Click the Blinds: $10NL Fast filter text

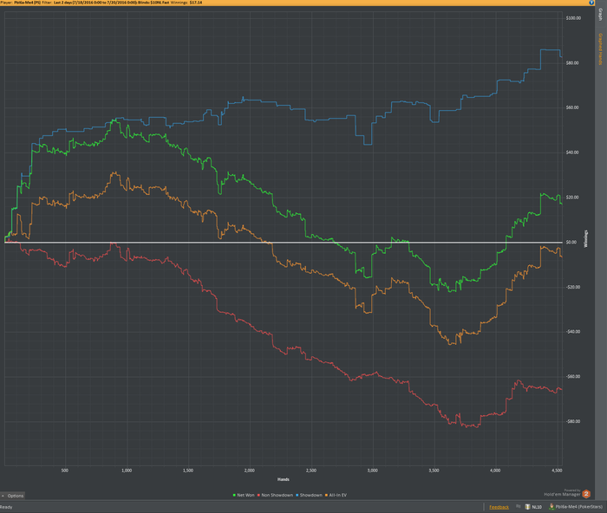tap(153, 3)
